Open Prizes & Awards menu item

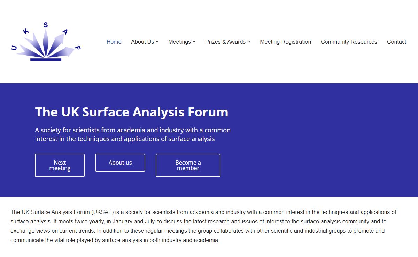[225, 42]
